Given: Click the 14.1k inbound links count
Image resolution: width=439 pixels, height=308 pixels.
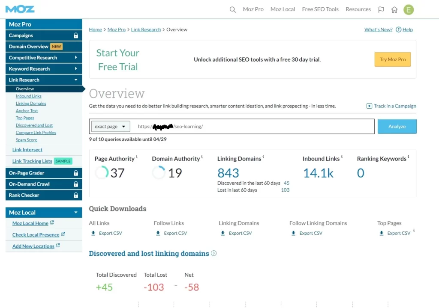Looking at the screenshot, I should click(319, 173).
